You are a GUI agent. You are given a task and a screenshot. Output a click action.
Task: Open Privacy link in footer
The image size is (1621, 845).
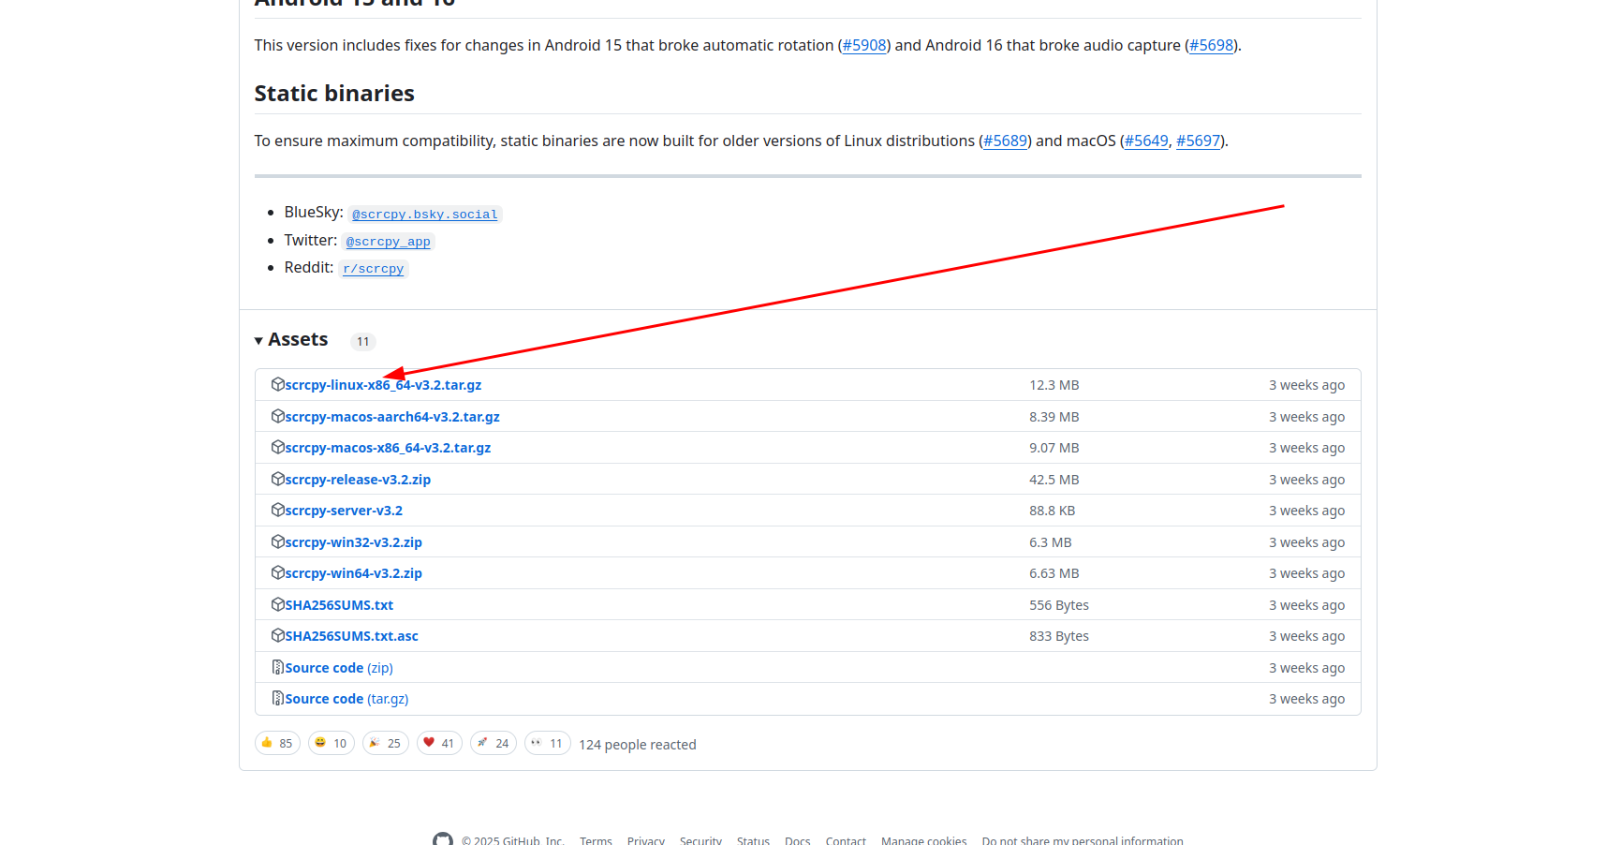pyautogui.click(x=646, y=840)
